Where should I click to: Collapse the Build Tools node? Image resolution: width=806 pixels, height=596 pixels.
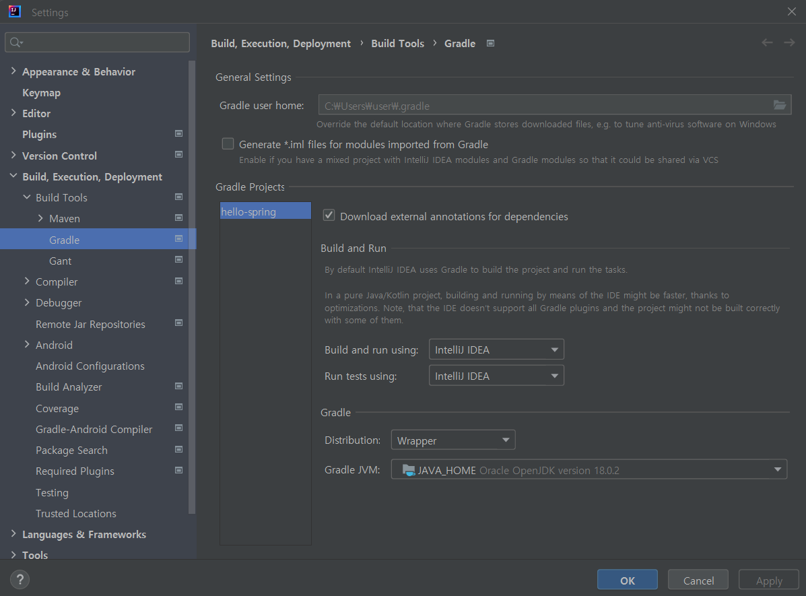27,197
